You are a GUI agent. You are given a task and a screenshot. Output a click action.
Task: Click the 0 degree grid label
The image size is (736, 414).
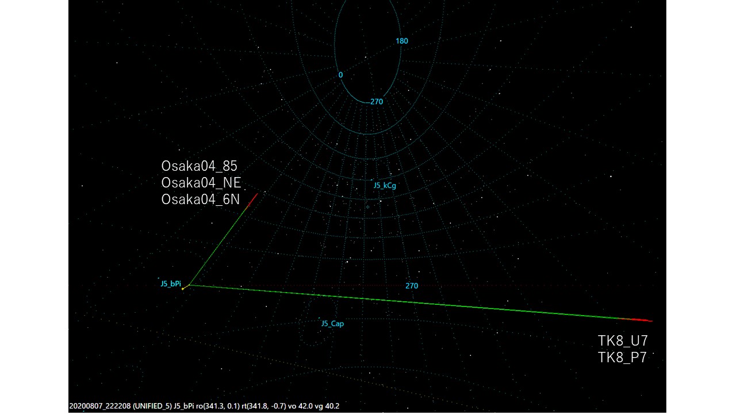(340, 75)
